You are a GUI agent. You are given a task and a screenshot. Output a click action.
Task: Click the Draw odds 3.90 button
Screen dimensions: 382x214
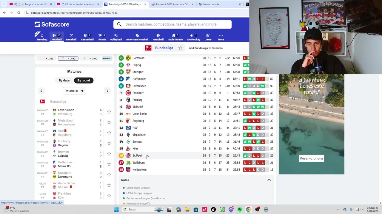point(68,59)
